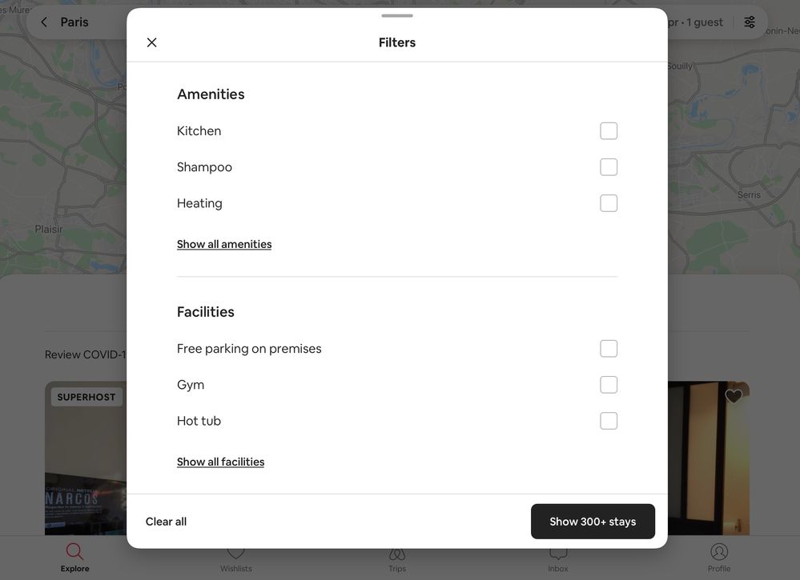
Task: Select Free parking on premises checkbox
Action: point(609,349)
